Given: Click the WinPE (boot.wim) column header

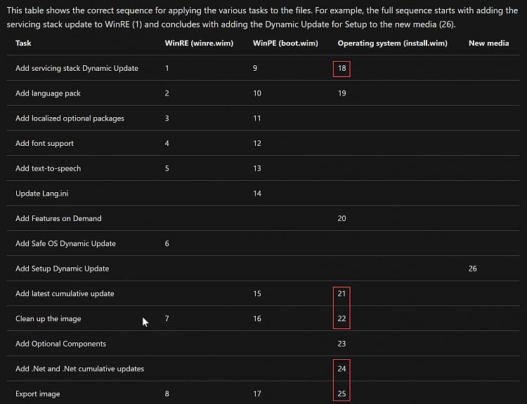Looking at the screenshot, I should (x=285, y=43).
